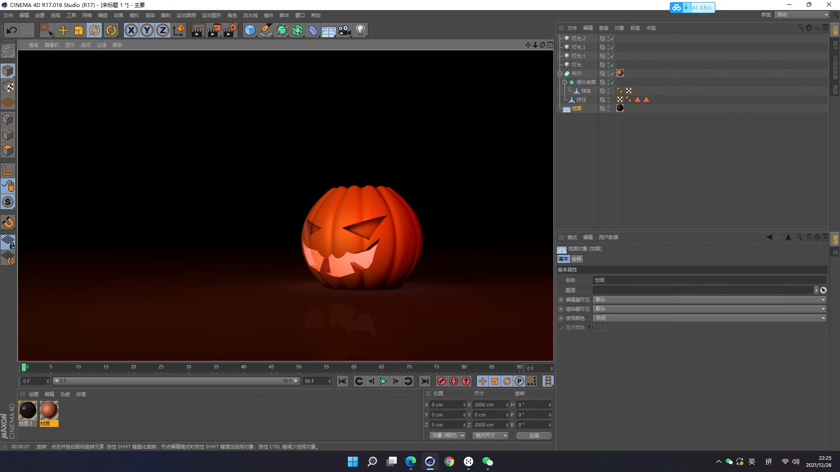
Task: Toggle enable checkmark for 布尔
Action: pyautogui.click(x=612, y=73)
